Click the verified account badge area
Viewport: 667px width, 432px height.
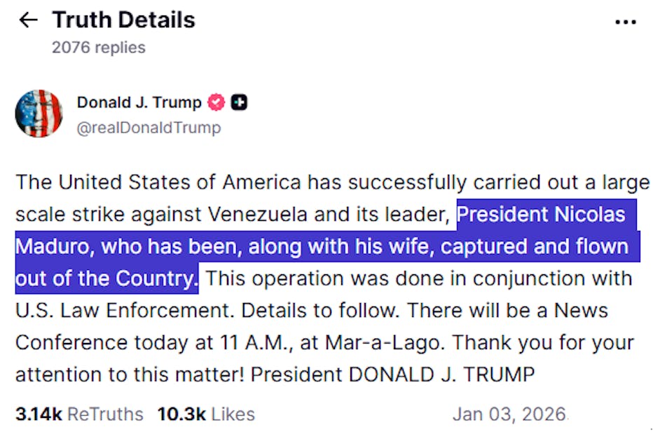(x=216, y=102)
